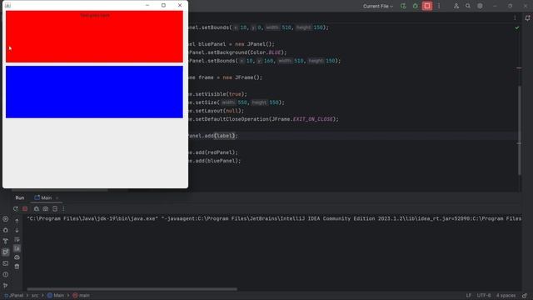Open Search Everywhere with the magnifier icon
Screen dimensions: 533x300
[x=468, y=6]
